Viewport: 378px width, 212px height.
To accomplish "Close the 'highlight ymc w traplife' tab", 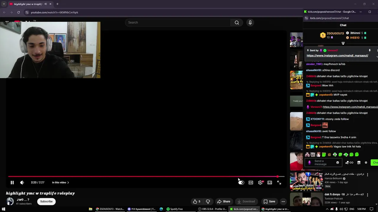I will (50, 4).
